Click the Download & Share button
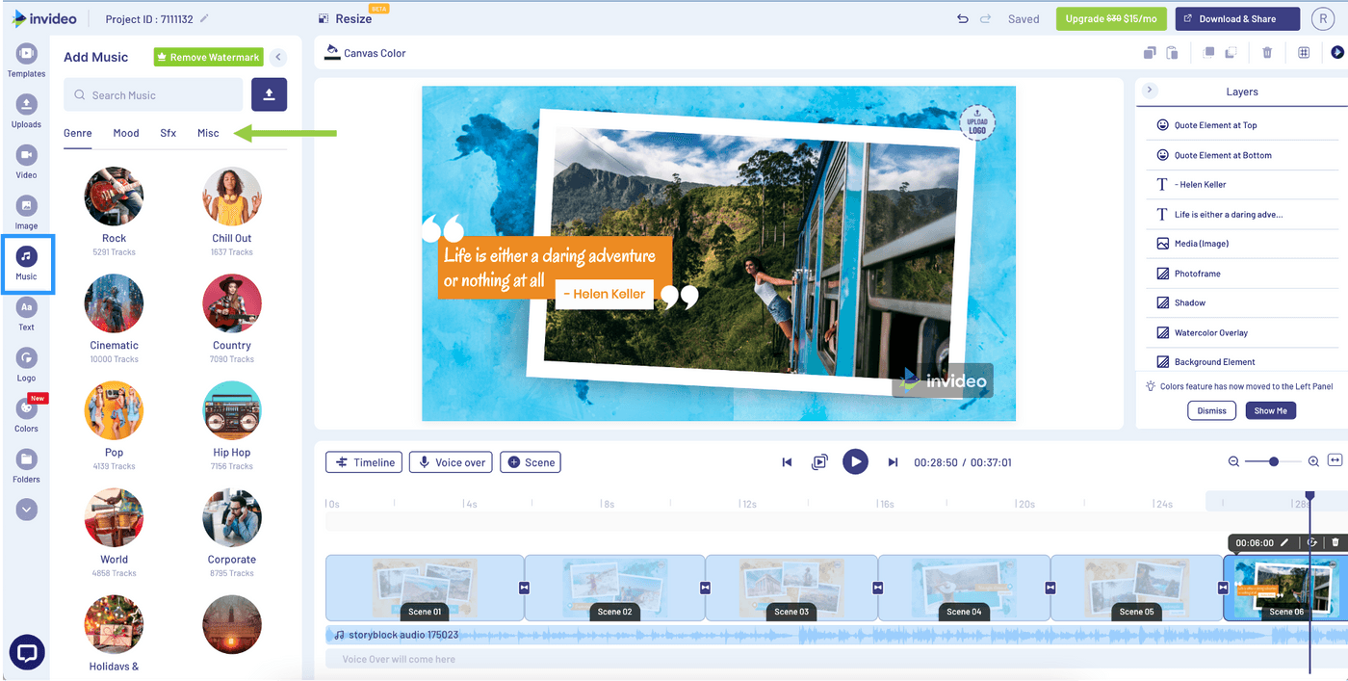The image size is (1348, 681). (1236, 18)
